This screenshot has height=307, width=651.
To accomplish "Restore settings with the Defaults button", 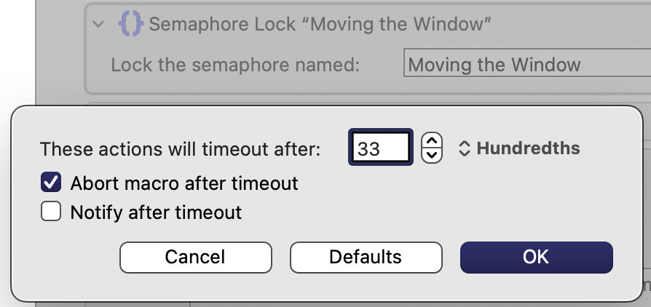I will pyautogui.click(x=366, y=258).
